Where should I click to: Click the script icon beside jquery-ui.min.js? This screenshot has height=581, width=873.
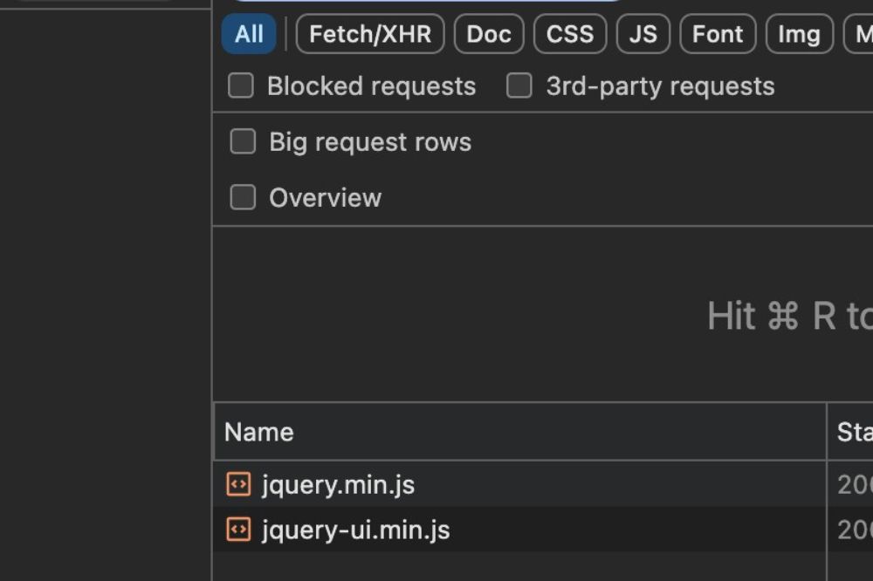(x=238, y=530)
